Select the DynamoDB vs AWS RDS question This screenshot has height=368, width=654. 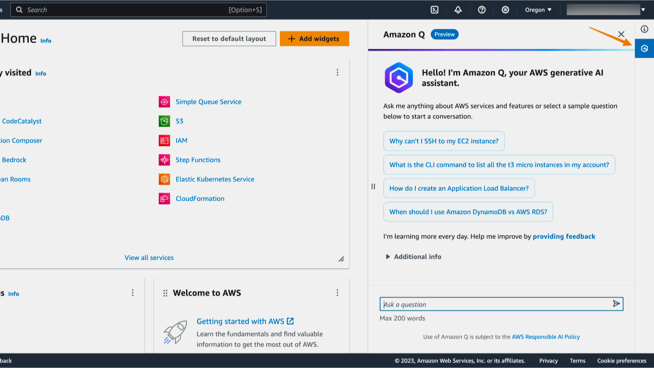click(468, 212)
